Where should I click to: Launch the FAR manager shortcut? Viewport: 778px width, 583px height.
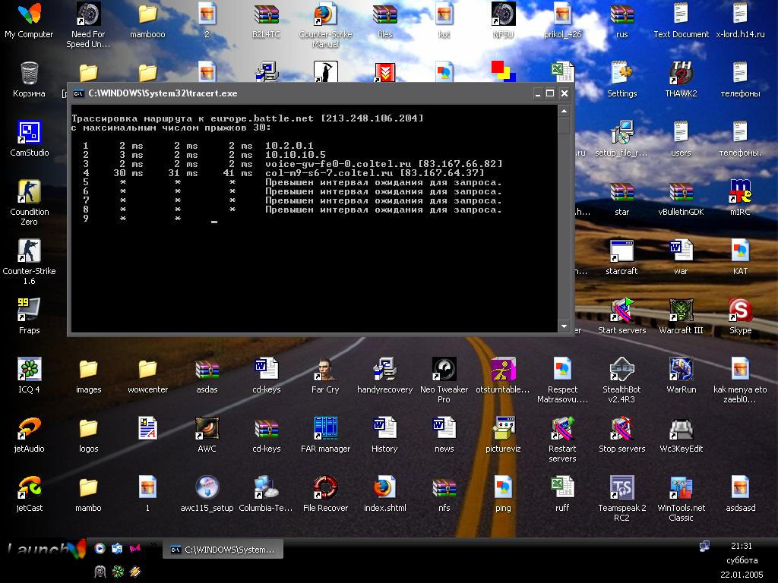tap(325, 429)
